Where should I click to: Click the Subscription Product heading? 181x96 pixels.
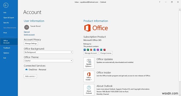[95, 37]
